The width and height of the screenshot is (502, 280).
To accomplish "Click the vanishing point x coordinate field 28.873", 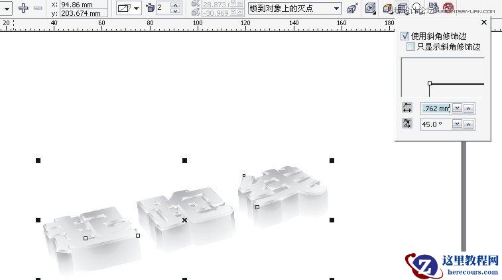I will [x=216, y=5].
